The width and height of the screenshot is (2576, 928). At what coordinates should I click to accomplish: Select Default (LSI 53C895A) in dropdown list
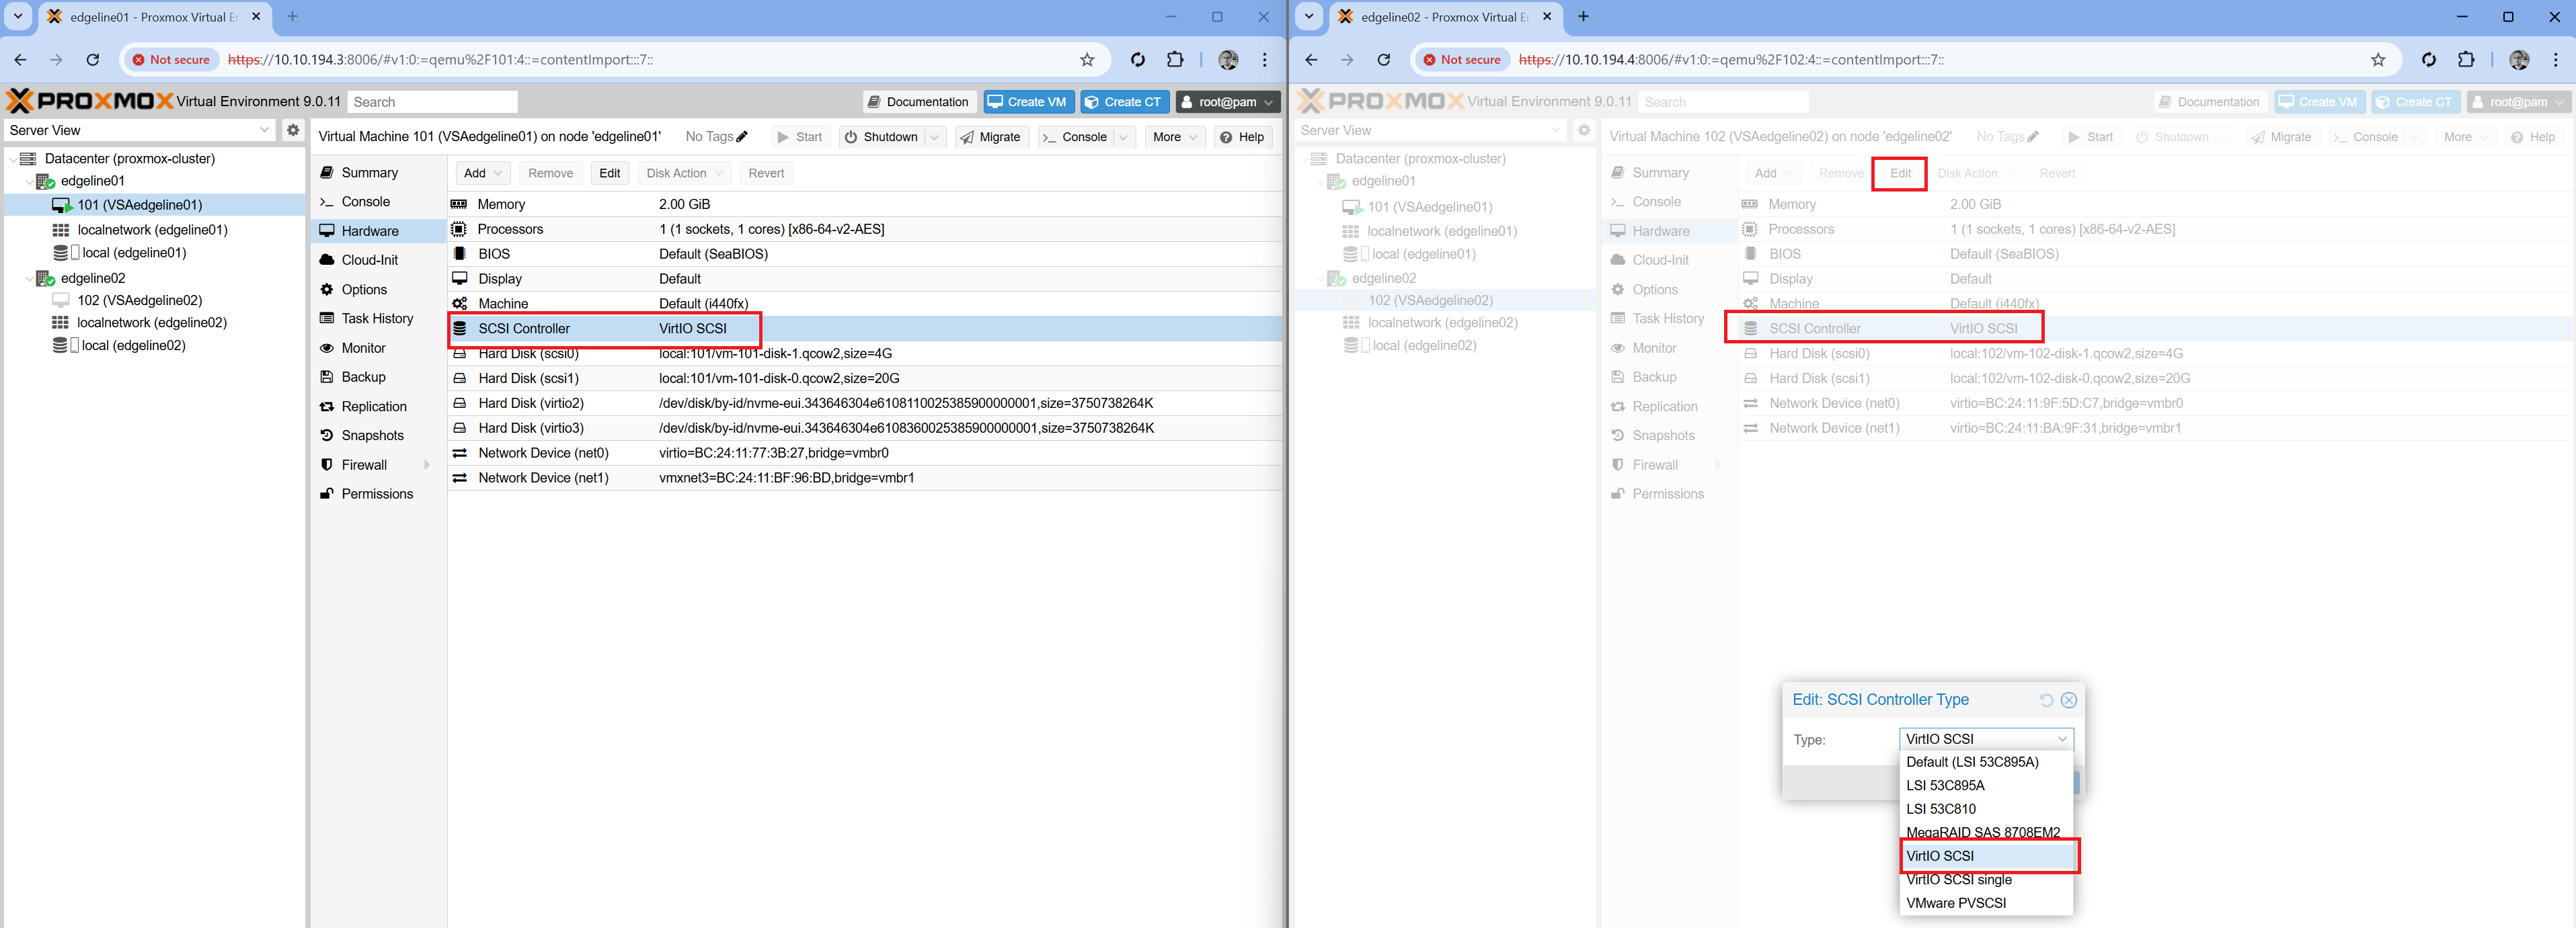1986,762
